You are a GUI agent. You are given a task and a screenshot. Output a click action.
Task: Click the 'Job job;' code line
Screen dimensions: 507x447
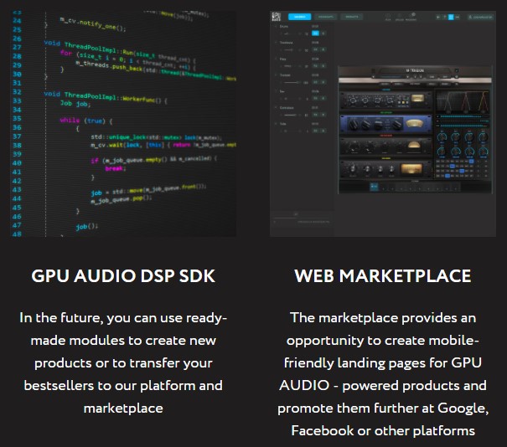point(75,103)
